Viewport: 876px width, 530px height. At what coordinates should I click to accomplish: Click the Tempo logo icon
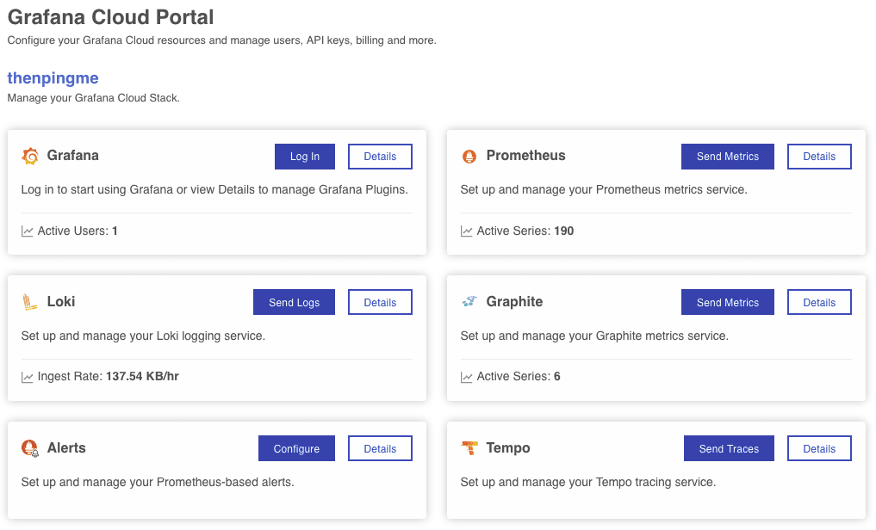[469, 448]
